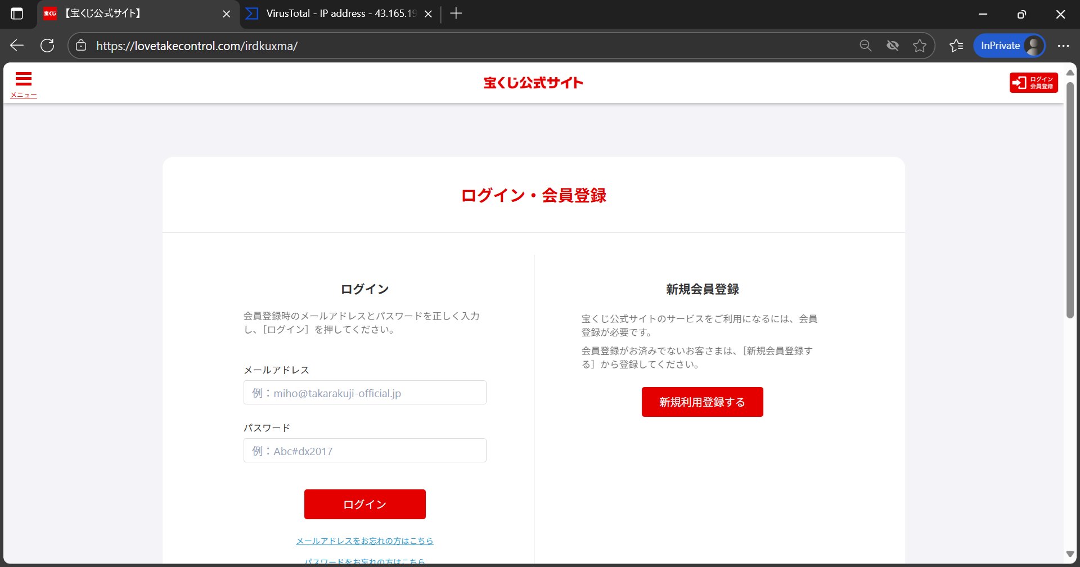Open the favorites list icon
This screenshot has height=567, width=1080.
[956, 46]
